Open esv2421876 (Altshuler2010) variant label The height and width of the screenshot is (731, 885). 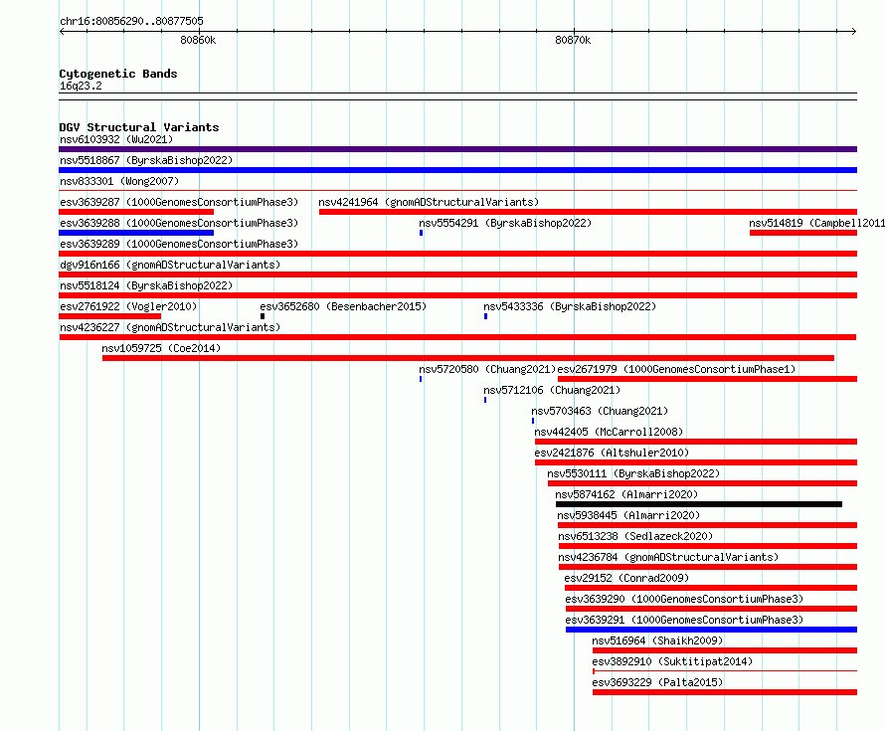tap(612, 453)
